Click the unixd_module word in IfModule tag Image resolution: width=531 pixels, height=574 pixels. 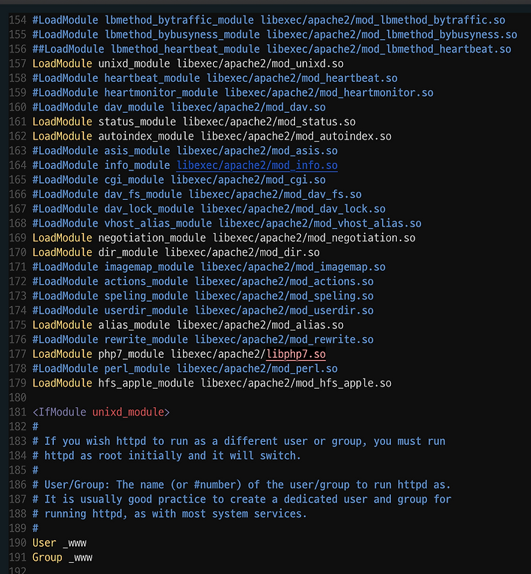pos(128,412)
